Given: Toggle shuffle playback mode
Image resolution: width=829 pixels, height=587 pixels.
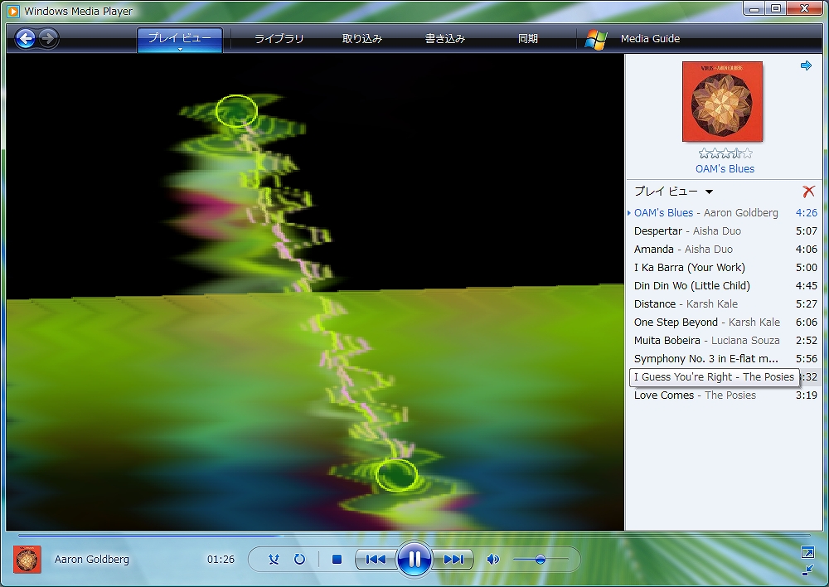Looking at the screenshot, I should (274, 560).
